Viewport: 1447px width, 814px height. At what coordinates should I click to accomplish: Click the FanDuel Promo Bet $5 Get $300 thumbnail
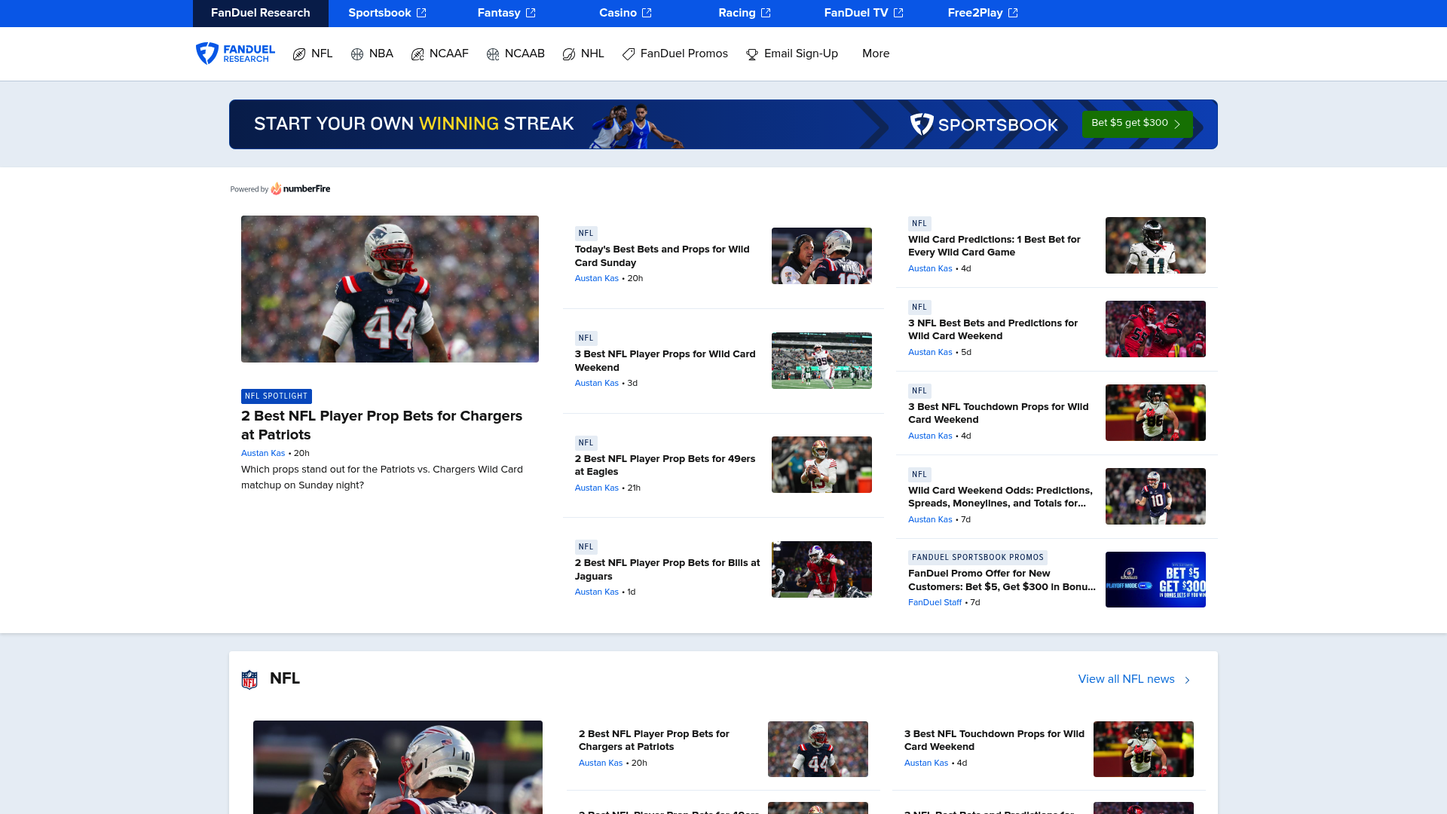tap(1155, 580)
